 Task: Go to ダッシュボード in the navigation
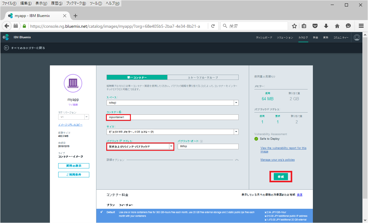point(264,38)
